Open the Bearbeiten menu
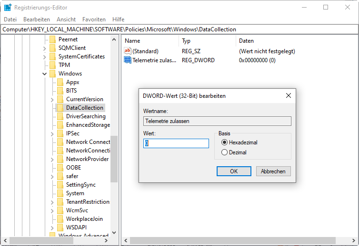 click(37, 19)
